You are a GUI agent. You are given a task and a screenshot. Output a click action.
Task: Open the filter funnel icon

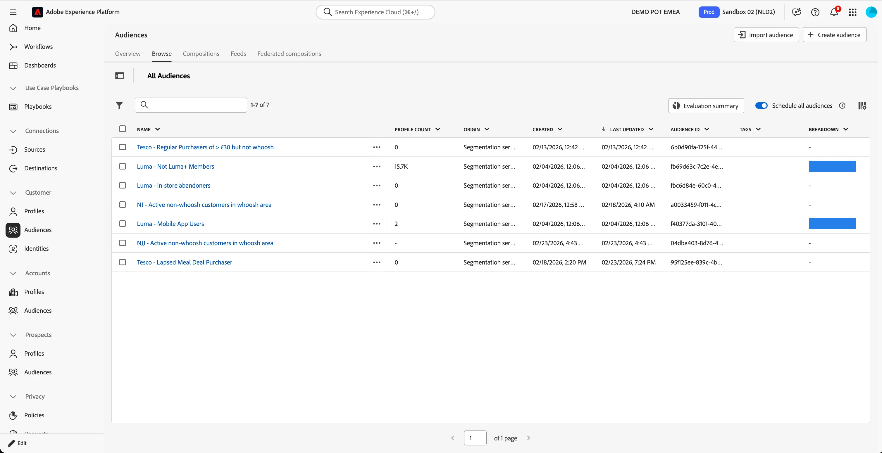pos(119,106)
